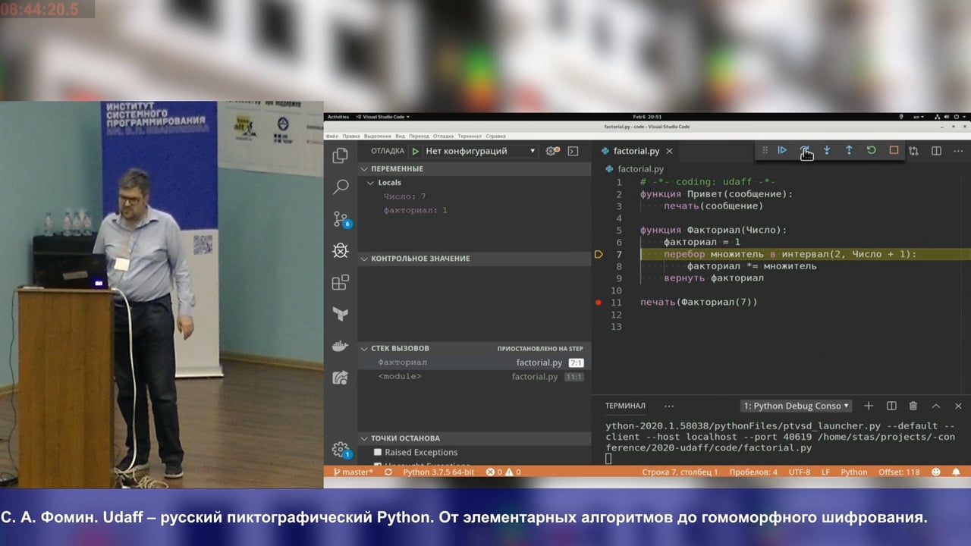
Task: Select the <module> call stack frame
Action: tap(474, 376)
